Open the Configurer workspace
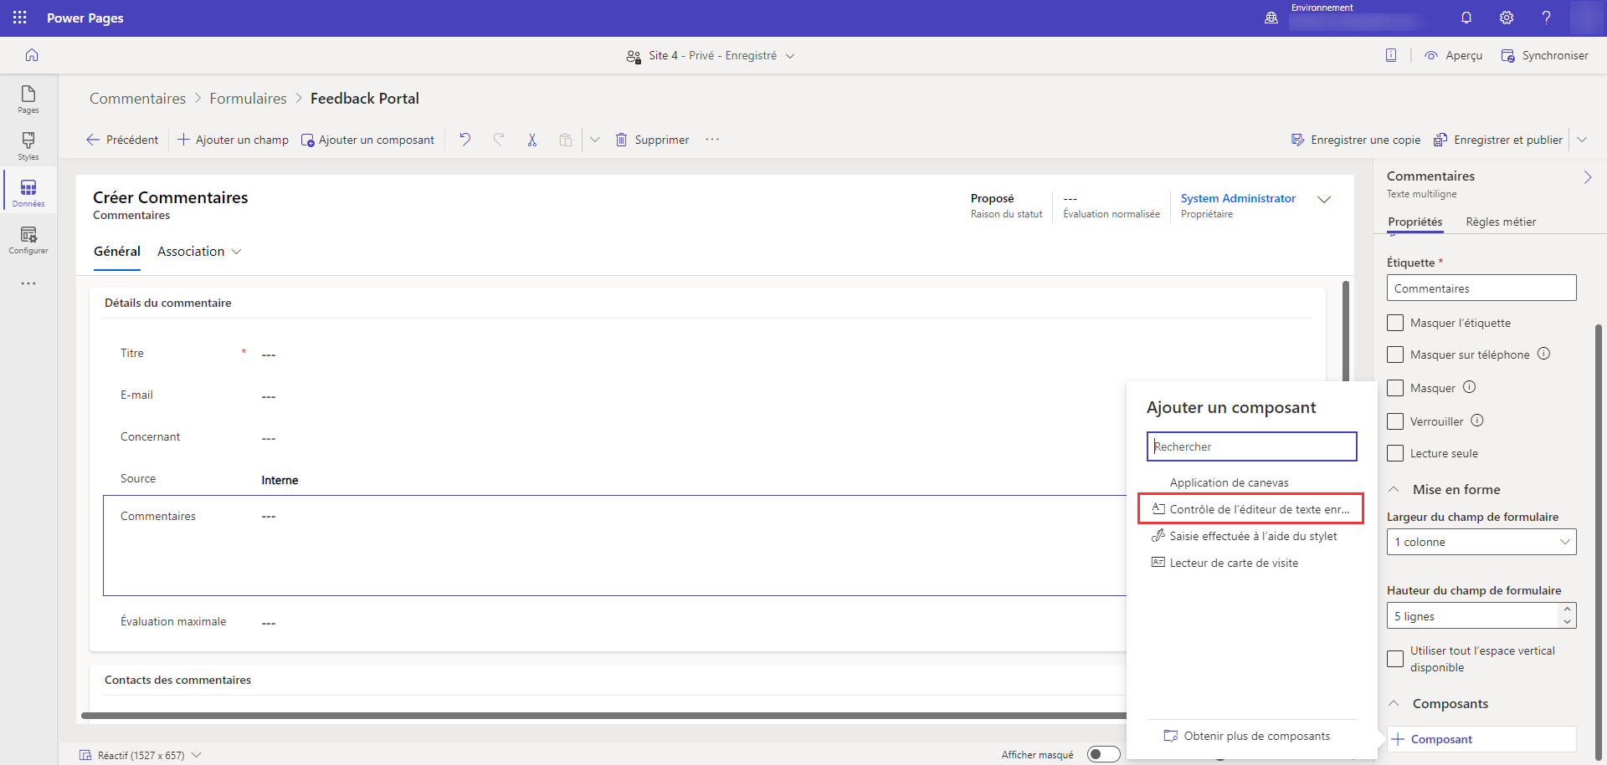This screenshot has height=765, width=1607. click(x=28, y=239)
